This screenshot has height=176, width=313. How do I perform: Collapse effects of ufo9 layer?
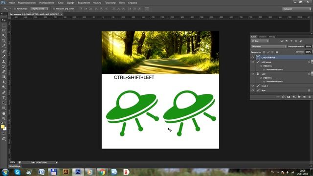tap(312, 74)
